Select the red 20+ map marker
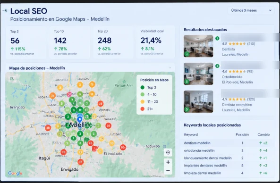The image size is (280, 183). 123,147
